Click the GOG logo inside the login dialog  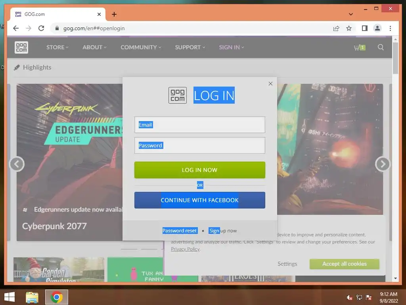pyautogui.click(x=178, y=95)
